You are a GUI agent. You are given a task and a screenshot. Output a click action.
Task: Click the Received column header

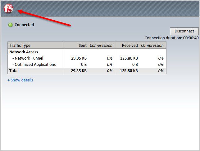pyautogui.click(x=130, y=45)
